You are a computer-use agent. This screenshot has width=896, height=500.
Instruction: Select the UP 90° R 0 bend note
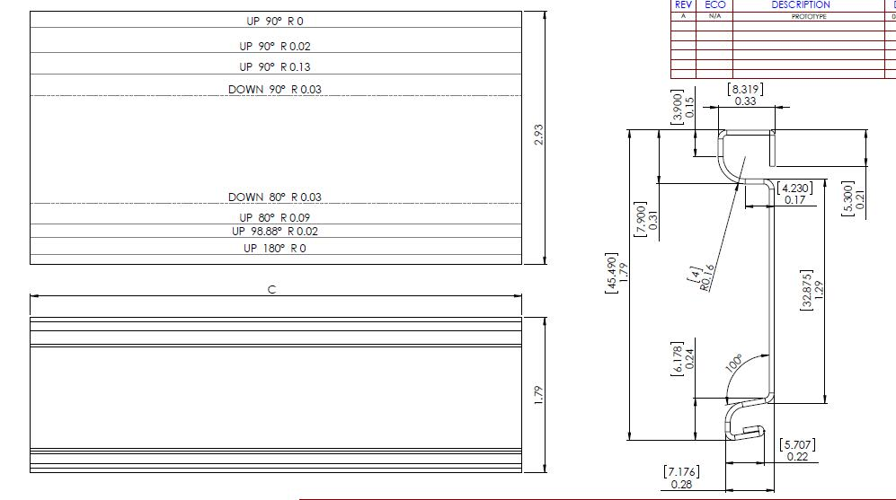tap(275, 21)
